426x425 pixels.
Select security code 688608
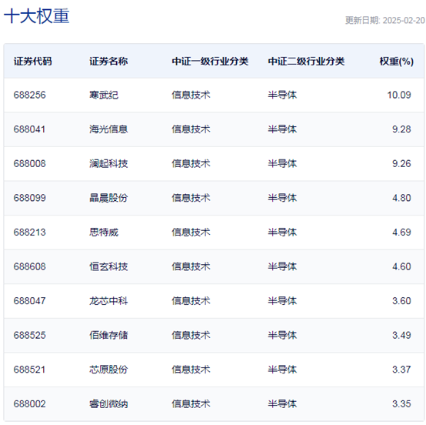click(x=30, y=266)
